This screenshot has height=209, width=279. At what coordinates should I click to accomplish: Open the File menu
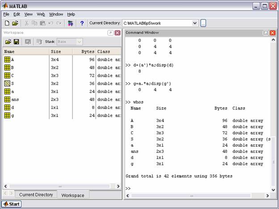coord(6,14)
